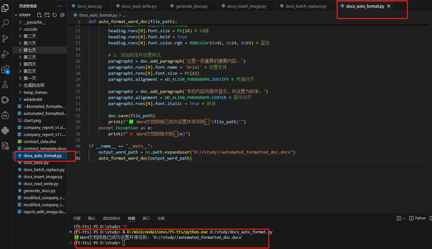Open the Run and Debug view
This screenshot has height=249, width=432.
pyautogui.click(x=5, y=54)
